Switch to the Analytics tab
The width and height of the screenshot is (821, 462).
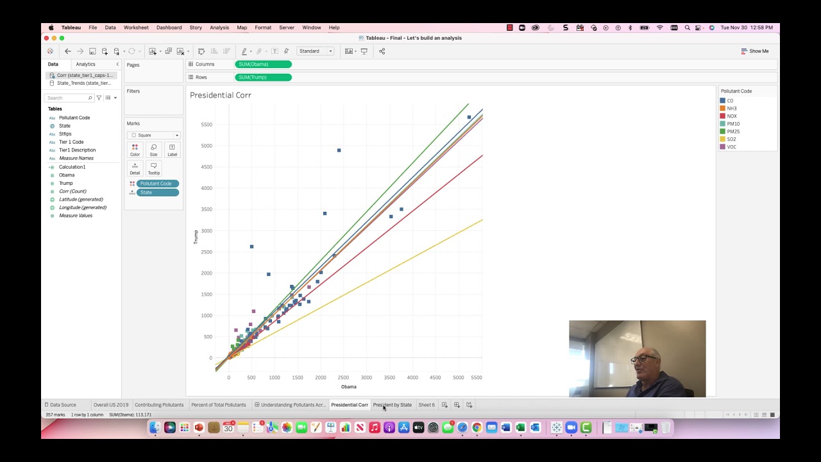[x=85, y=64]
